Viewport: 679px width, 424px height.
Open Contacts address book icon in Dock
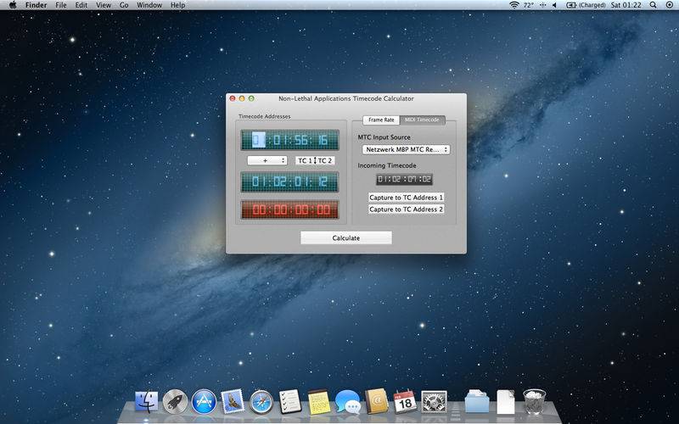[376, 401]
